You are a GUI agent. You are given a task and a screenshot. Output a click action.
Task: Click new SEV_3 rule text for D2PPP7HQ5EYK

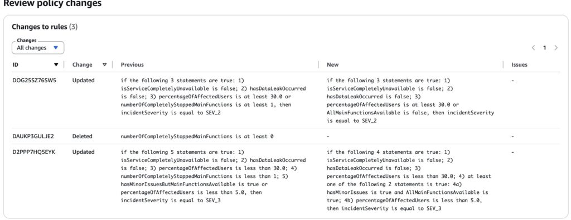[x=409, y=180]
